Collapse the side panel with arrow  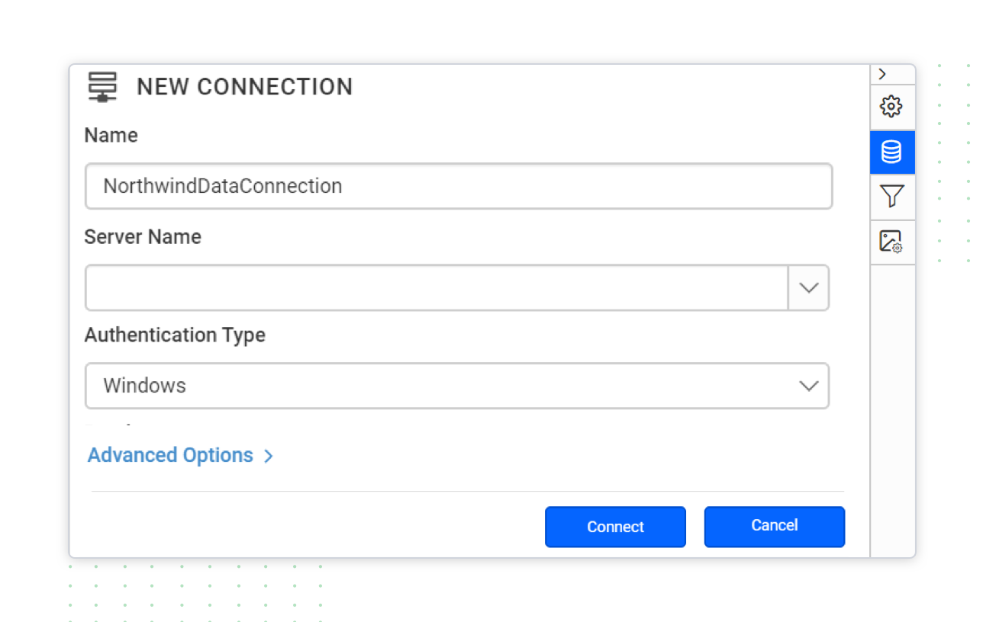[x=882, y=74]
